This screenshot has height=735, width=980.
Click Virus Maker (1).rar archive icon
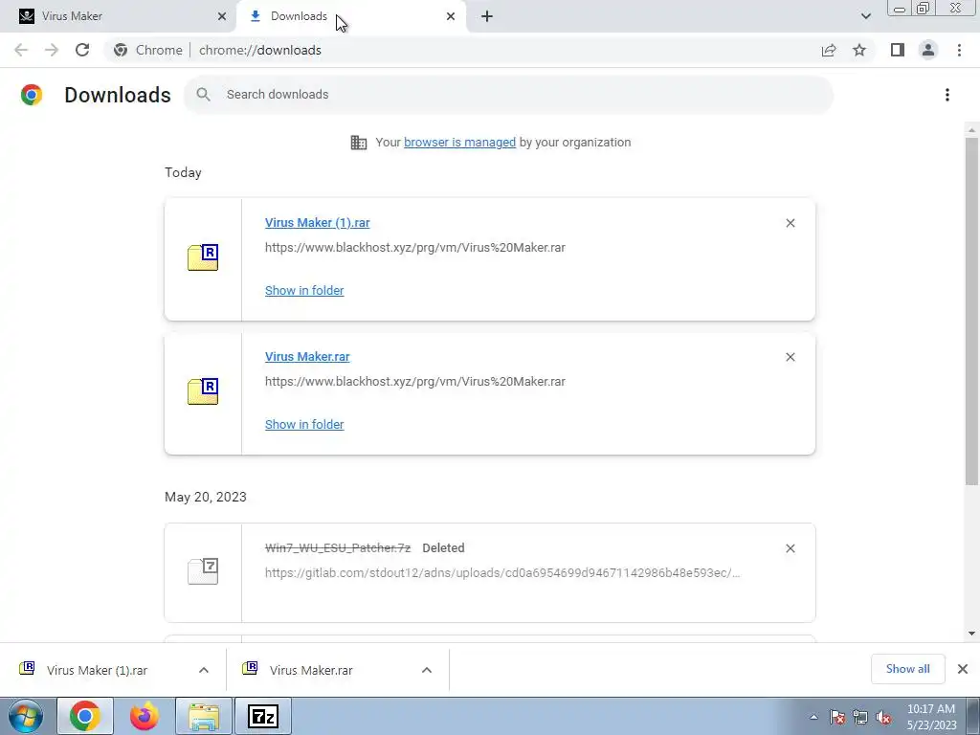(203, 257)
